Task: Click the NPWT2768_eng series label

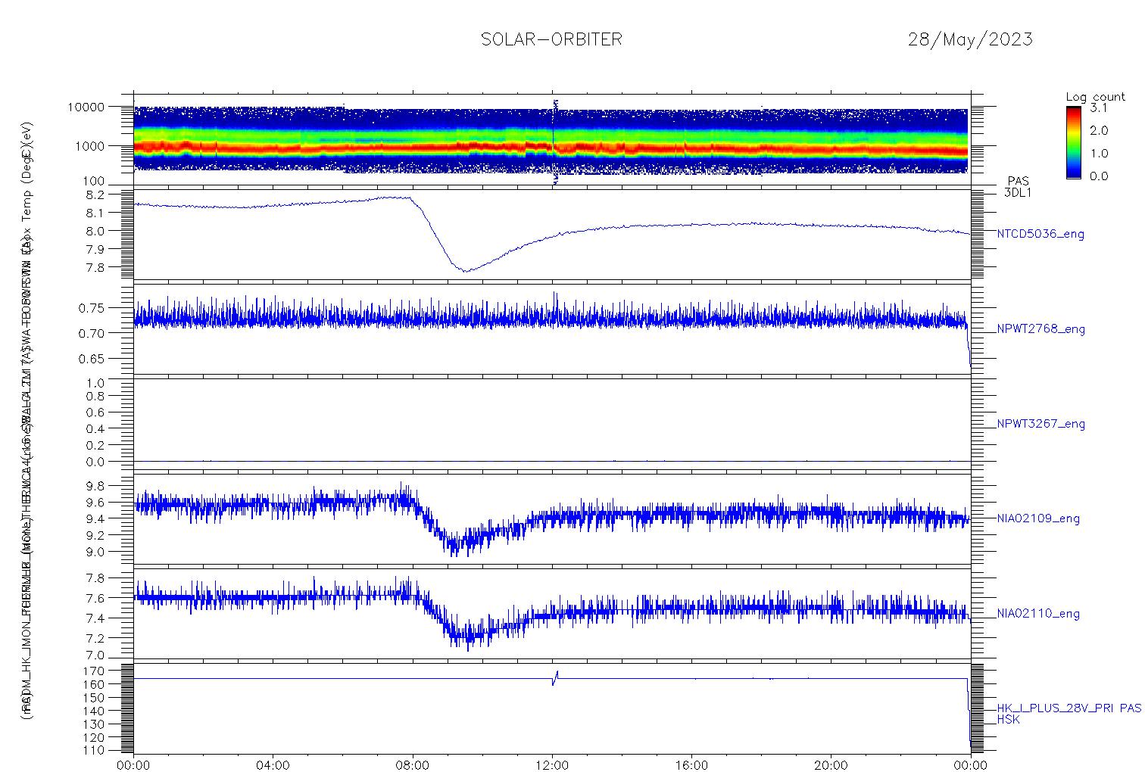Action: pos(1041,329)
